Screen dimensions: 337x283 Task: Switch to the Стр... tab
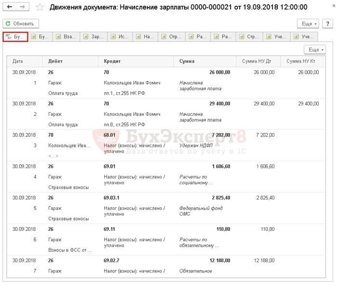[x=250, y=37]
